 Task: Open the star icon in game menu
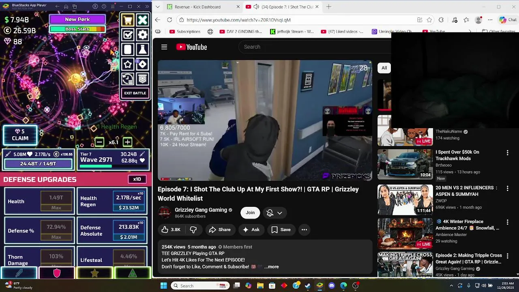point(128,64)
